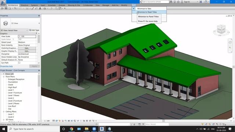Click the binoculars search icon
Viewport: 235px width, 132px height.
pos(171,2)
